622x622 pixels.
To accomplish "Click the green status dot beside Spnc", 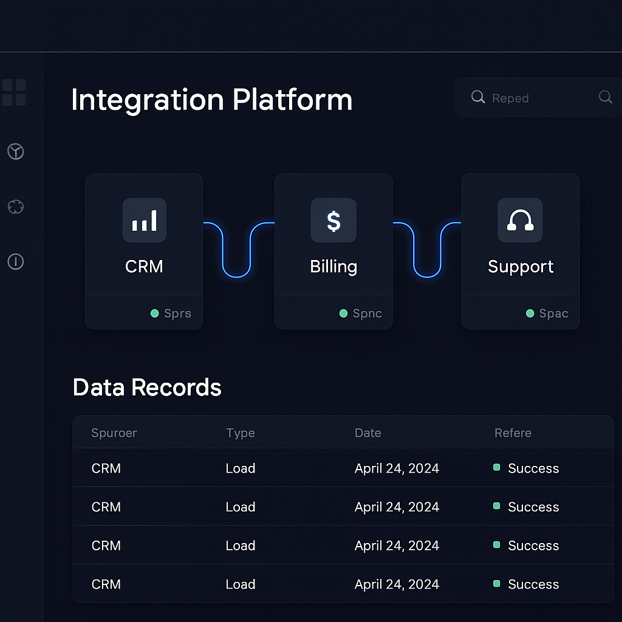I will point(344,313).
